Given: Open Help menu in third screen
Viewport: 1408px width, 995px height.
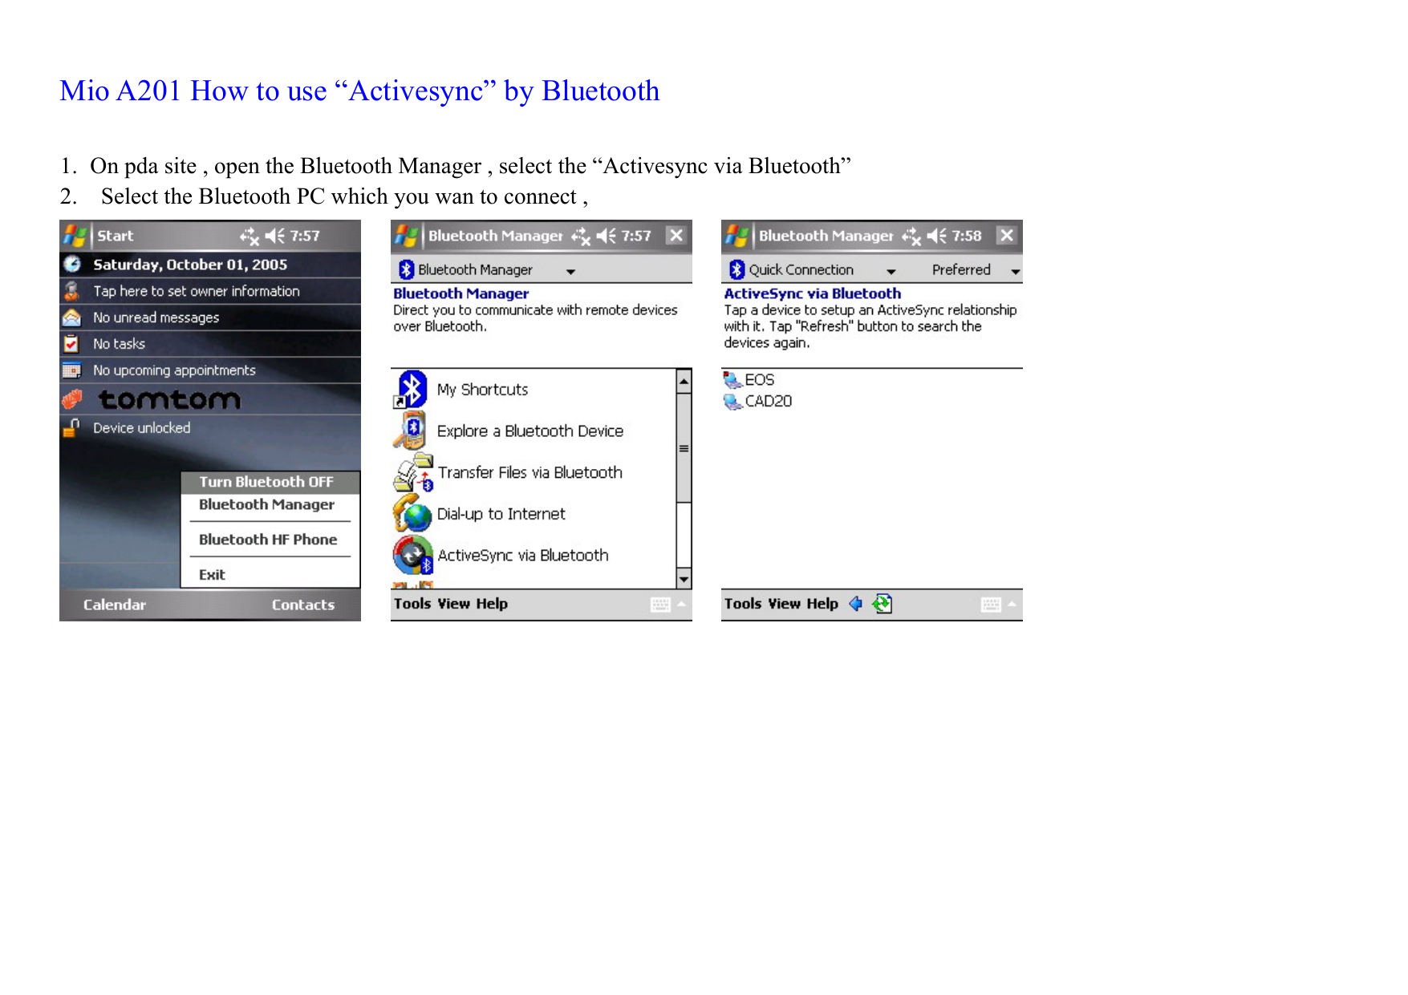Looking at the screenshot, I should pyautogui.click(x=822, y=604).
